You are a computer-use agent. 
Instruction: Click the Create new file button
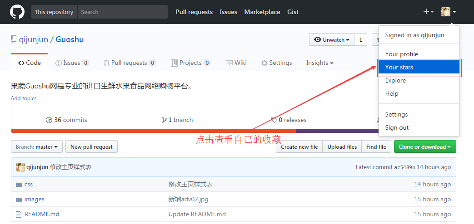tap(299, 147)
